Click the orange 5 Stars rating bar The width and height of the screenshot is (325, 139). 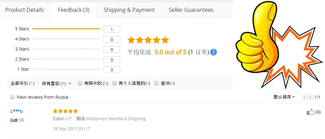coord(66,29)
